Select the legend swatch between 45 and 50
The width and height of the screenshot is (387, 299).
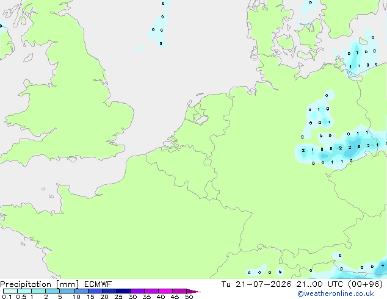click(179, 291)
